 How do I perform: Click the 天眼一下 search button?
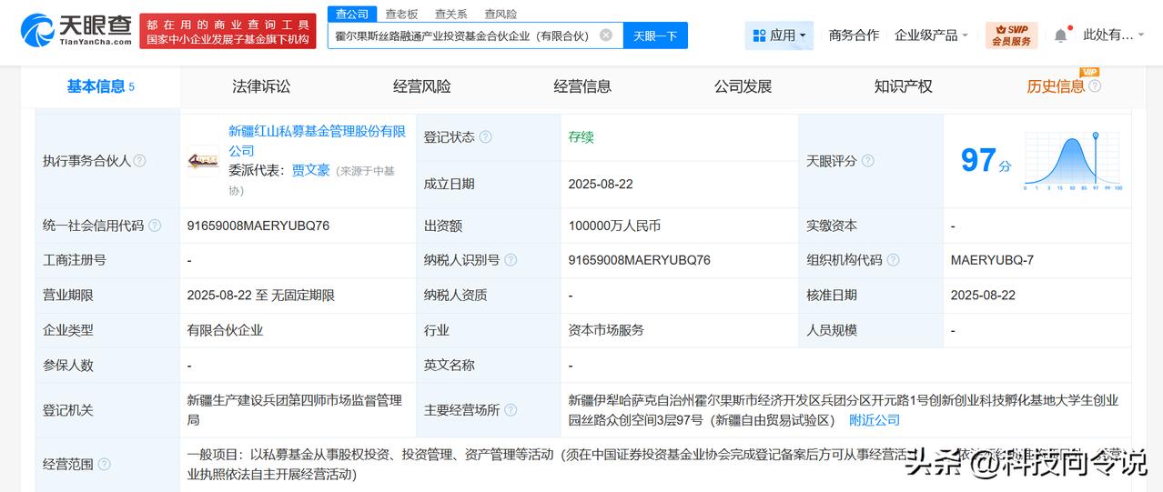click(x=655, y=35)
